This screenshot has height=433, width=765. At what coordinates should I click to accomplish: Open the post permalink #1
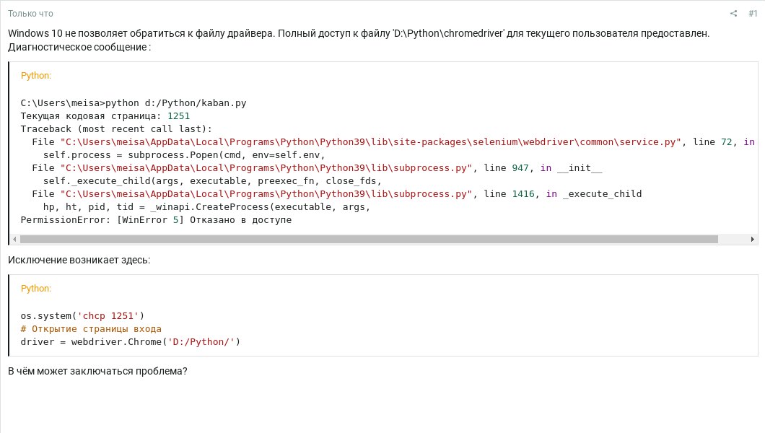(753, 14)
